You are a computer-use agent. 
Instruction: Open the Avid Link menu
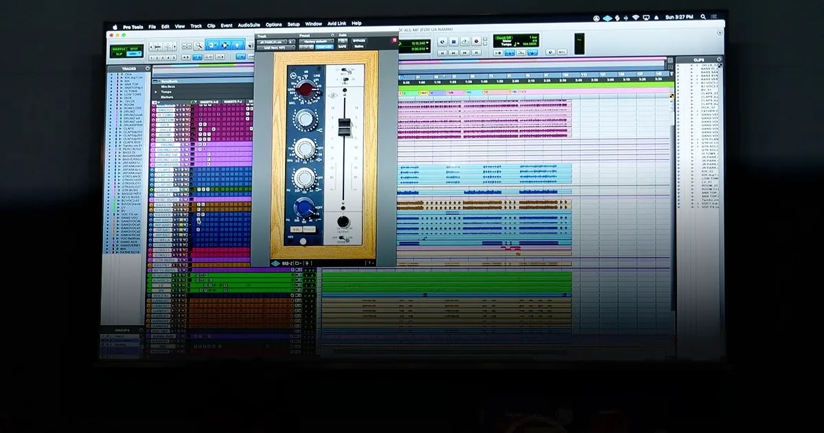point(337,23)
